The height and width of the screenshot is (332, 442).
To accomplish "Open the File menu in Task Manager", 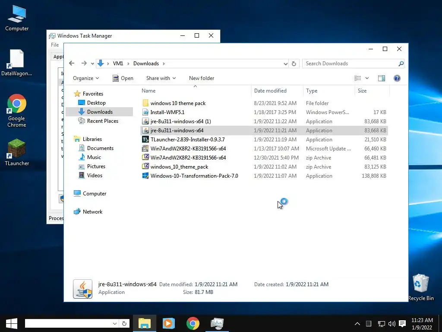I will 55,45.
